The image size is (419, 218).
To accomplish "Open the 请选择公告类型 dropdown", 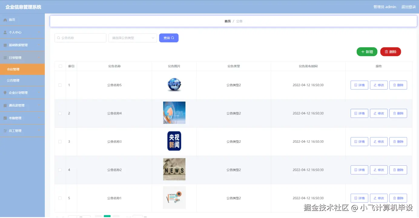I will point(132,38).
